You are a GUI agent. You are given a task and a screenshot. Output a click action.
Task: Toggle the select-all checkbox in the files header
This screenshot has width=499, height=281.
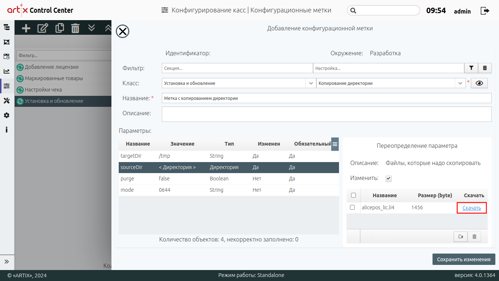[353, 195]
